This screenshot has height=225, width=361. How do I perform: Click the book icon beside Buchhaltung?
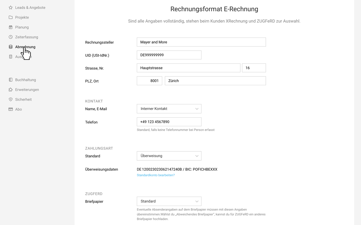coord(11,80)
